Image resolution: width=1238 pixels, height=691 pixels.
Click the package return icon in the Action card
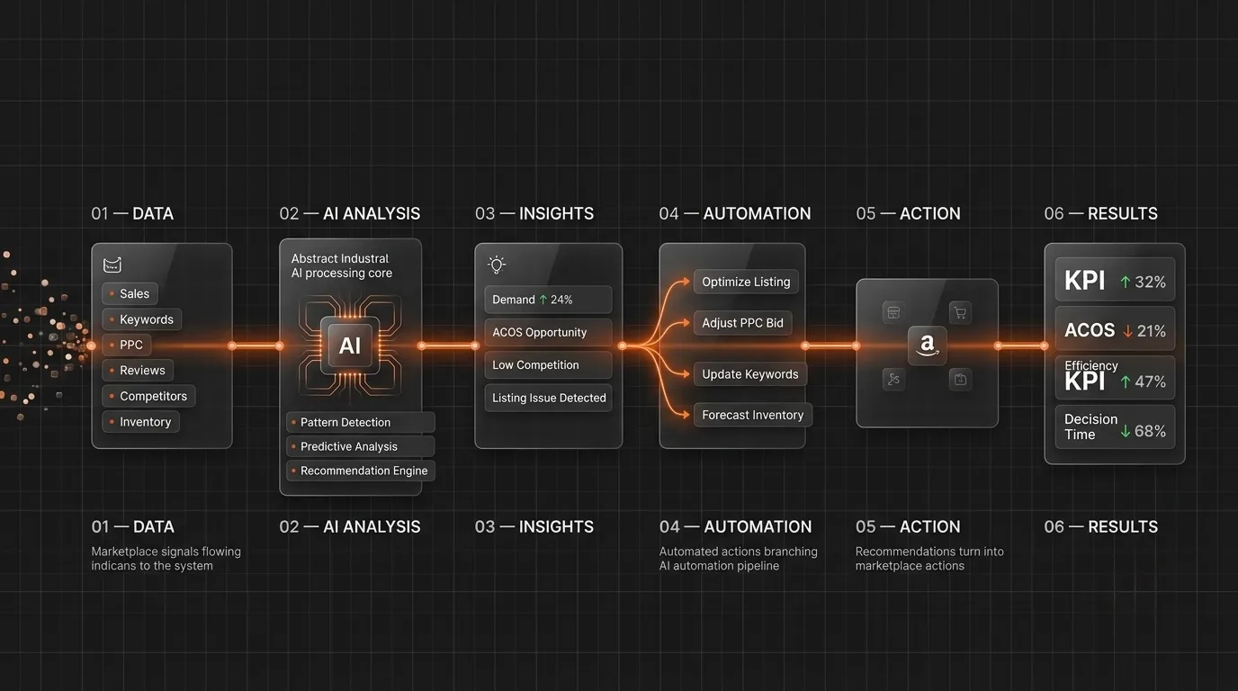click(x=960, y=379)
